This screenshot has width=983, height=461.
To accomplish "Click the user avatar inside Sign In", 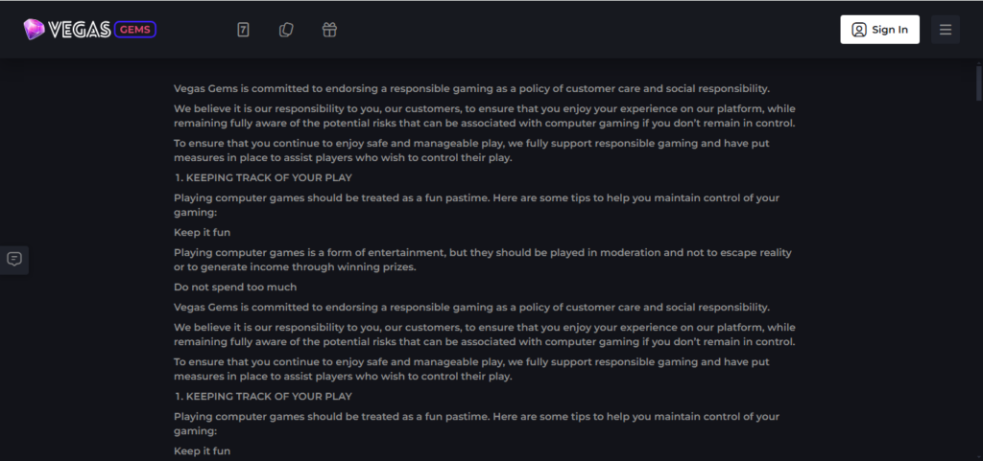I will [x=858, y=30].
